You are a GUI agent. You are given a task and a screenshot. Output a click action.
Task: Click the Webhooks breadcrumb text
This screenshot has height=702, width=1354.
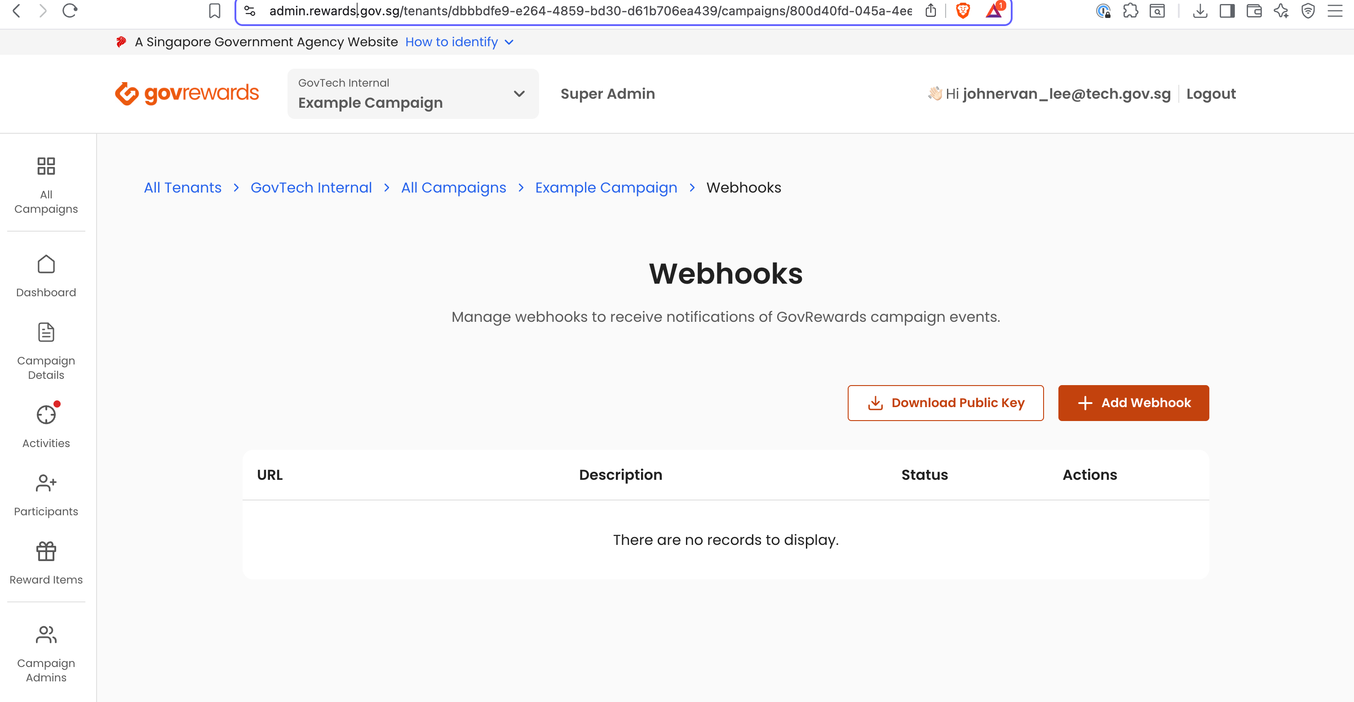pos(743,188)
